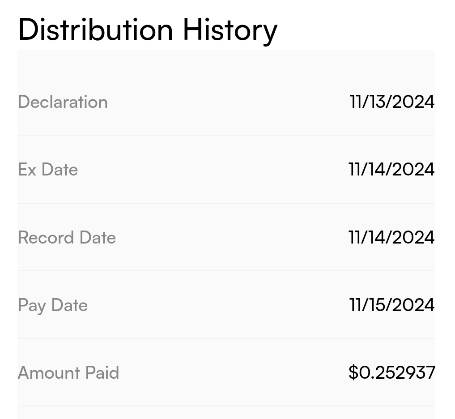
Task: Click the Declaration date 11/13/2024
Action: pyautogui.click(x=391, y=102)
